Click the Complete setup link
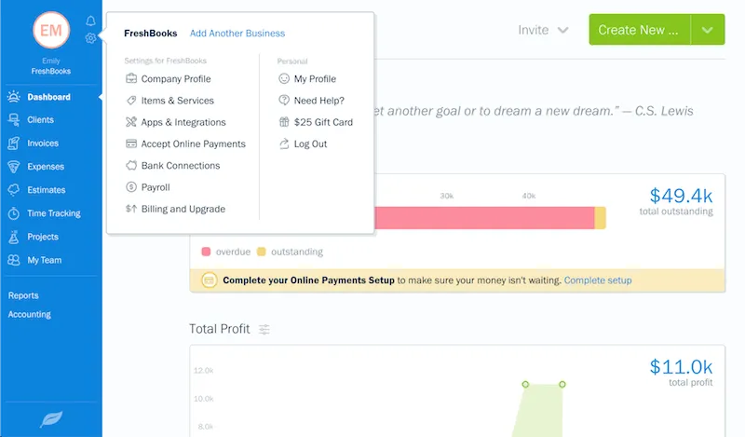745x437 pixels. pos(598,280)
